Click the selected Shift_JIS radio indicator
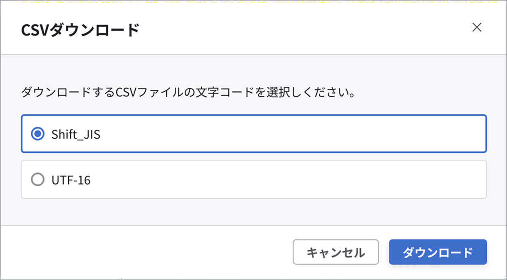507x280 pixels. tap(38, 133)
